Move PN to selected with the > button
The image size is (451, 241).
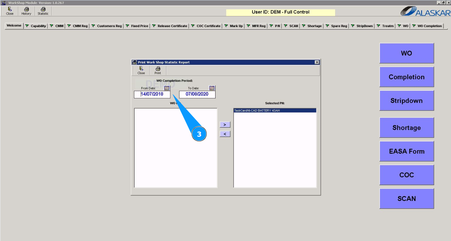pyautogui.click(x=225, y=125)
